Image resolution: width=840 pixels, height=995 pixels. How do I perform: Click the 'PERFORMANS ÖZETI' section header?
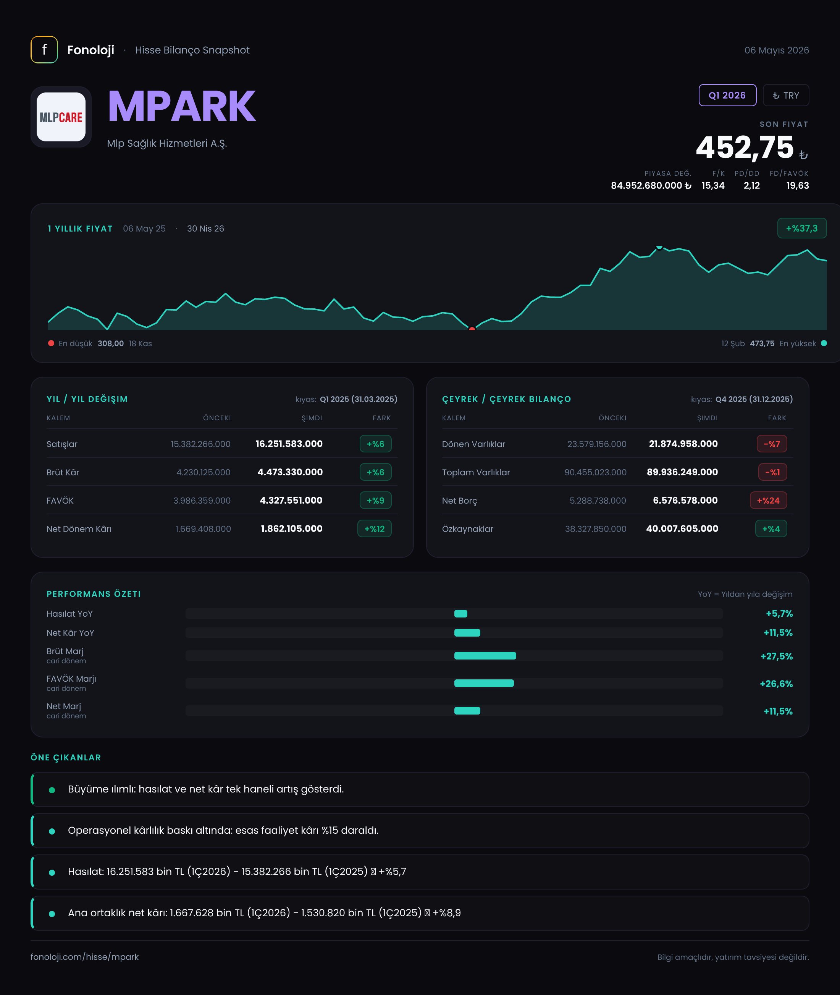(x=94, y=594)
